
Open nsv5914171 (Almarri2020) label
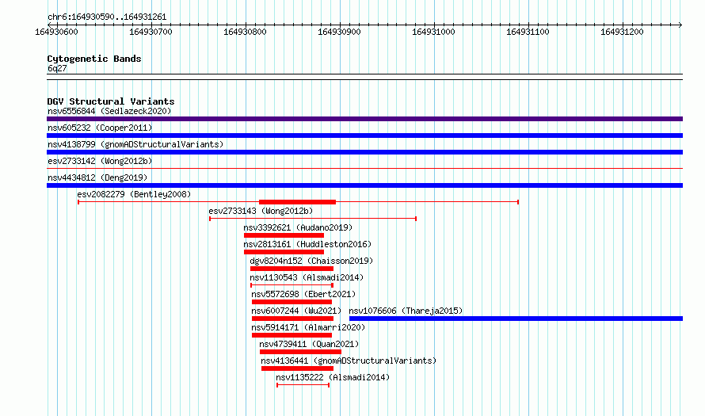[308, 327]
